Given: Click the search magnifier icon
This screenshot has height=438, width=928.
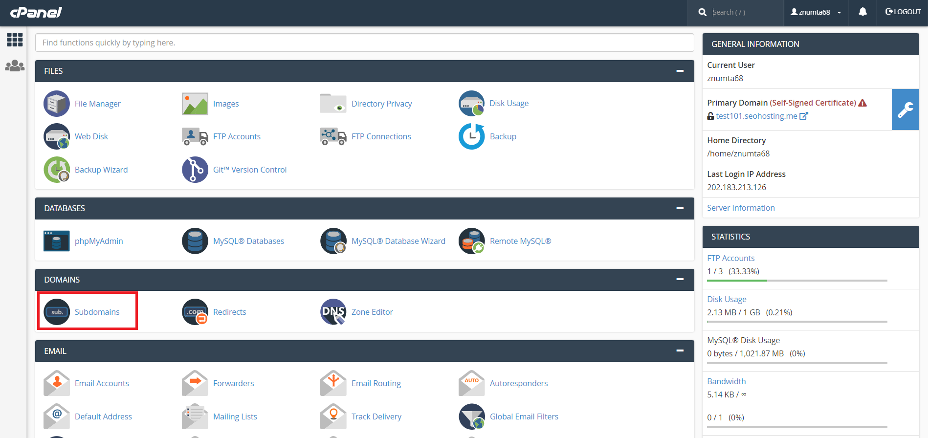Looking at the screenshot, I should [703, 12].
